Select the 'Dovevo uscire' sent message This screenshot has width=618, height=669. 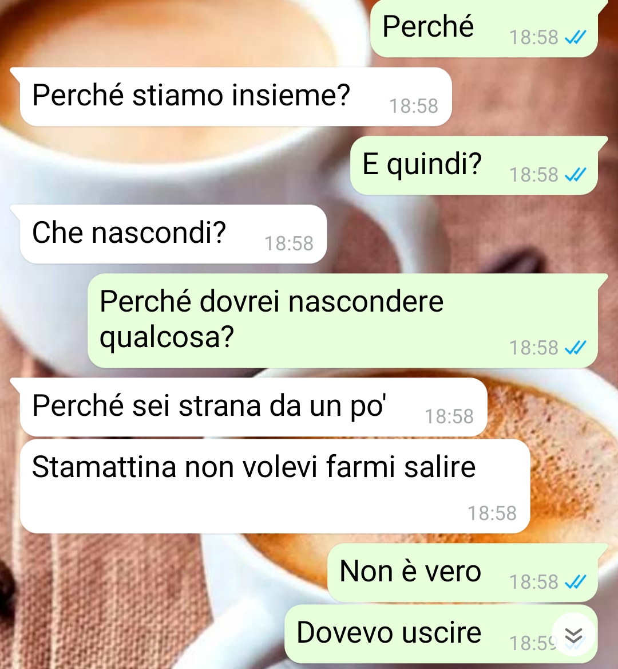coord(441,633)
